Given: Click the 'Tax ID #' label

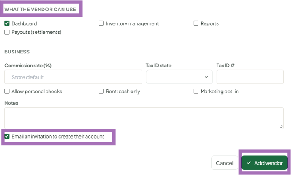Looking at the screenshot, I should 225,66.
